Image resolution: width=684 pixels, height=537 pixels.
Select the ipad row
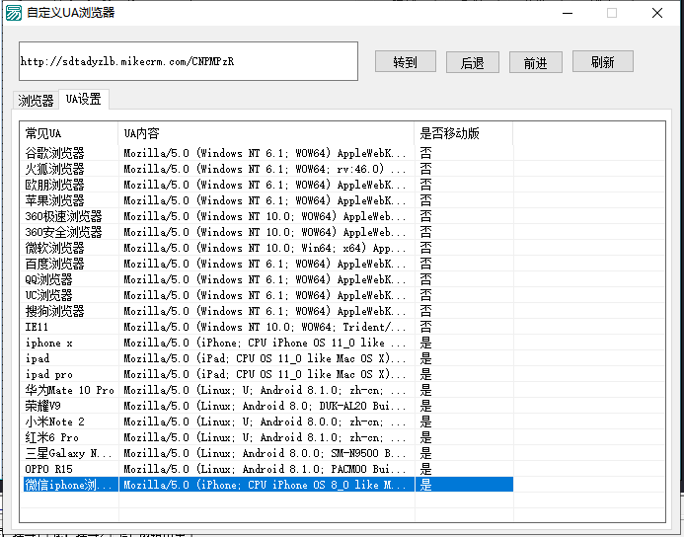click(267, 358)
